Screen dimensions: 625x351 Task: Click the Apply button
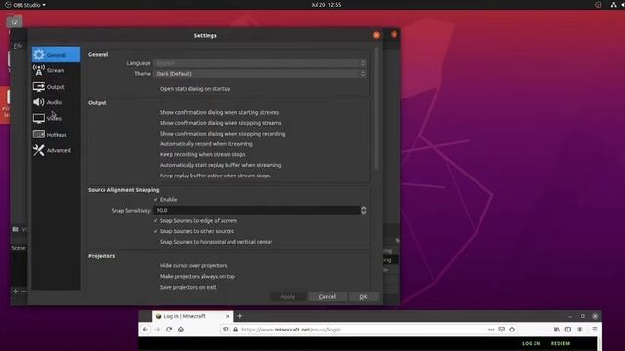[x=287, y=297]
